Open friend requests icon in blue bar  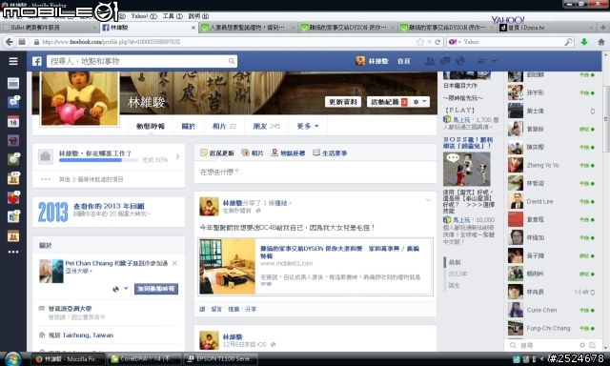[x=430, y=61]
